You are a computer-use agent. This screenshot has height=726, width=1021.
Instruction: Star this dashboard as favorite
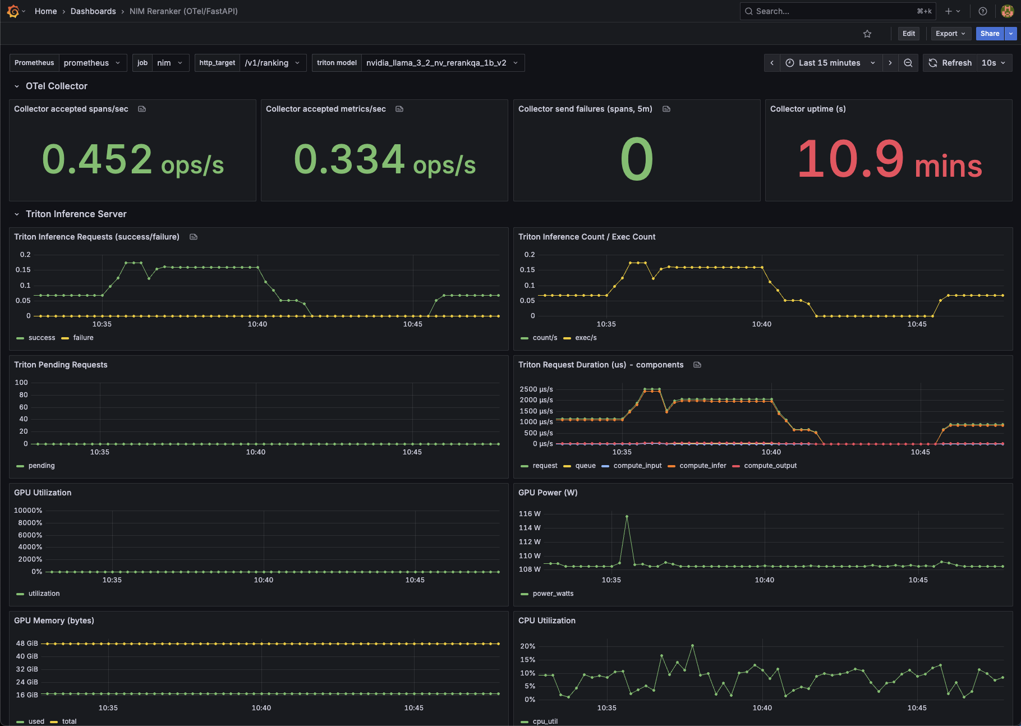pyautogui.click(x=867, y=34)
